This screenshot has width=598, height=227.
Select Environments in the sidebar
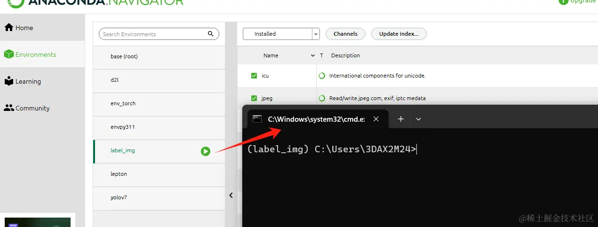(42, 55)
